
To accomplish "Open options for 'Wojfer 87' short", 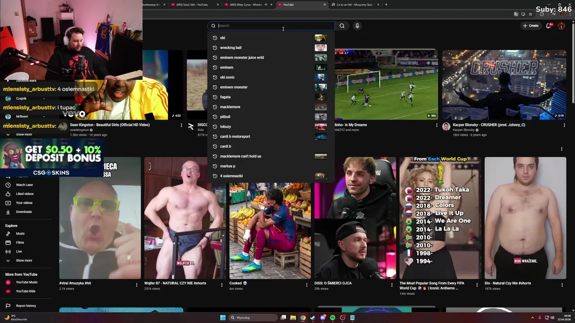I will [221, 284].
